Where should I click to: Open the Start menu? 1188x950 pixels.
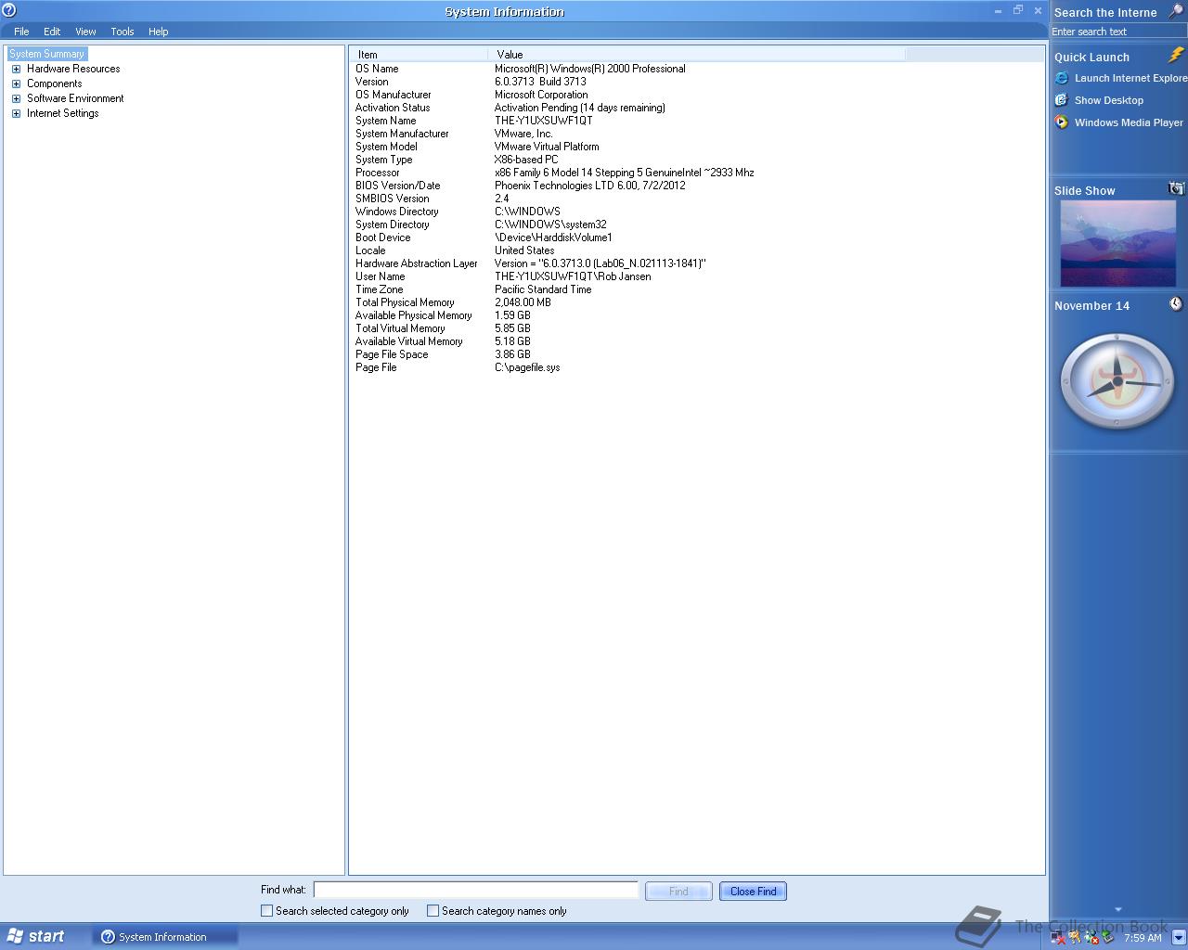click(x=35, y=937)
